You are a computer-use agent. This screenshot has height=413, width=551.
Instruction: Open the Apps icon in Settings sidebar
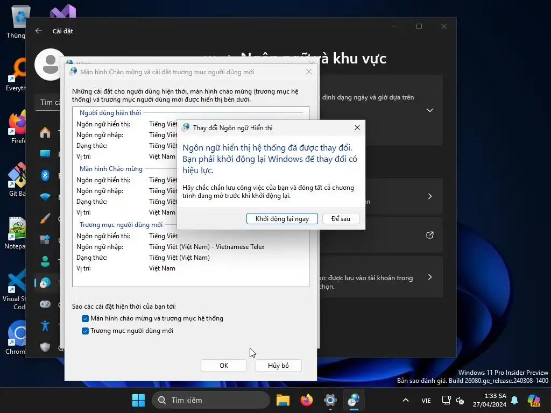tap(45, 240)
